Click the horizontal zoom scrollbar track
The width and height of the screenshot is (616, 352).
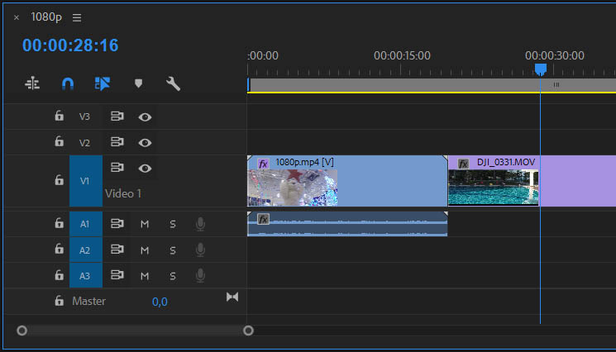135,331
